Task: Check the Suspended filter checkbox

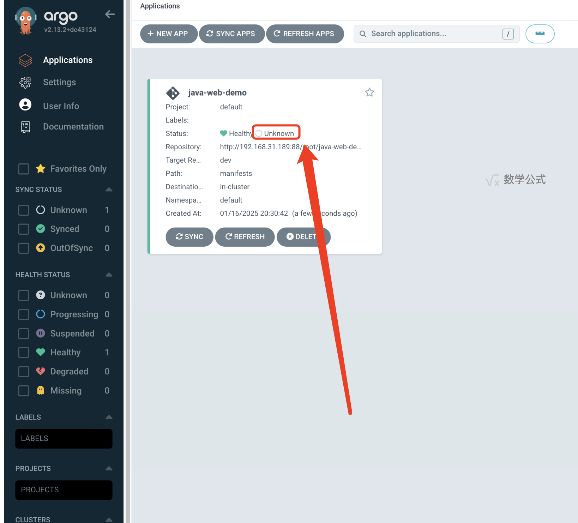Action: [24, 333]
